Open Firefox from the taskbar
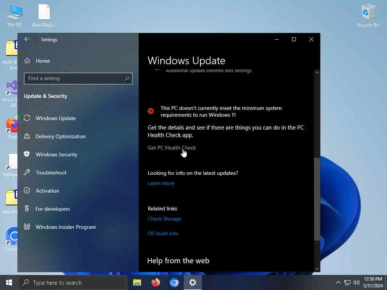Screen dimensions: 387x290 (155, 282)
